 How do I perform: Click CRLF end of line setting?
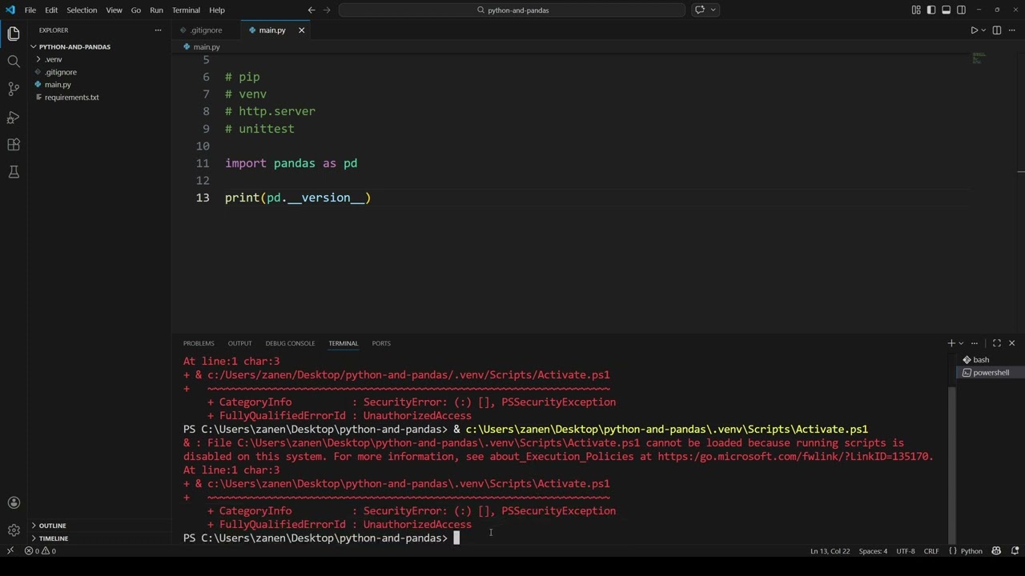click(x=931, y=550)
